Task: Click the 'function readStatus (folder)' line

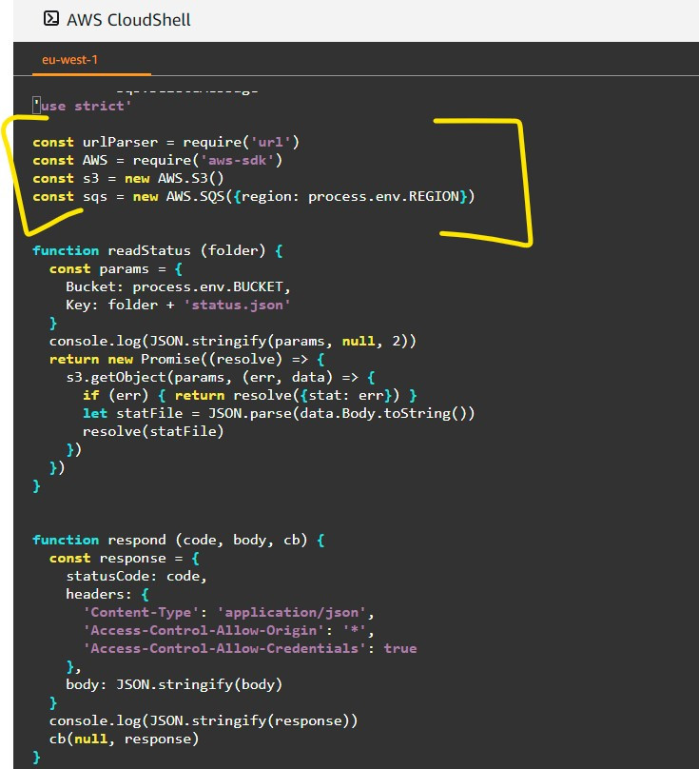Action: tap(157, 250)
